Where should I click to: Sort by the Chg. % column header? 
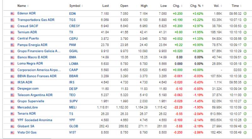[x=197, y=6]
